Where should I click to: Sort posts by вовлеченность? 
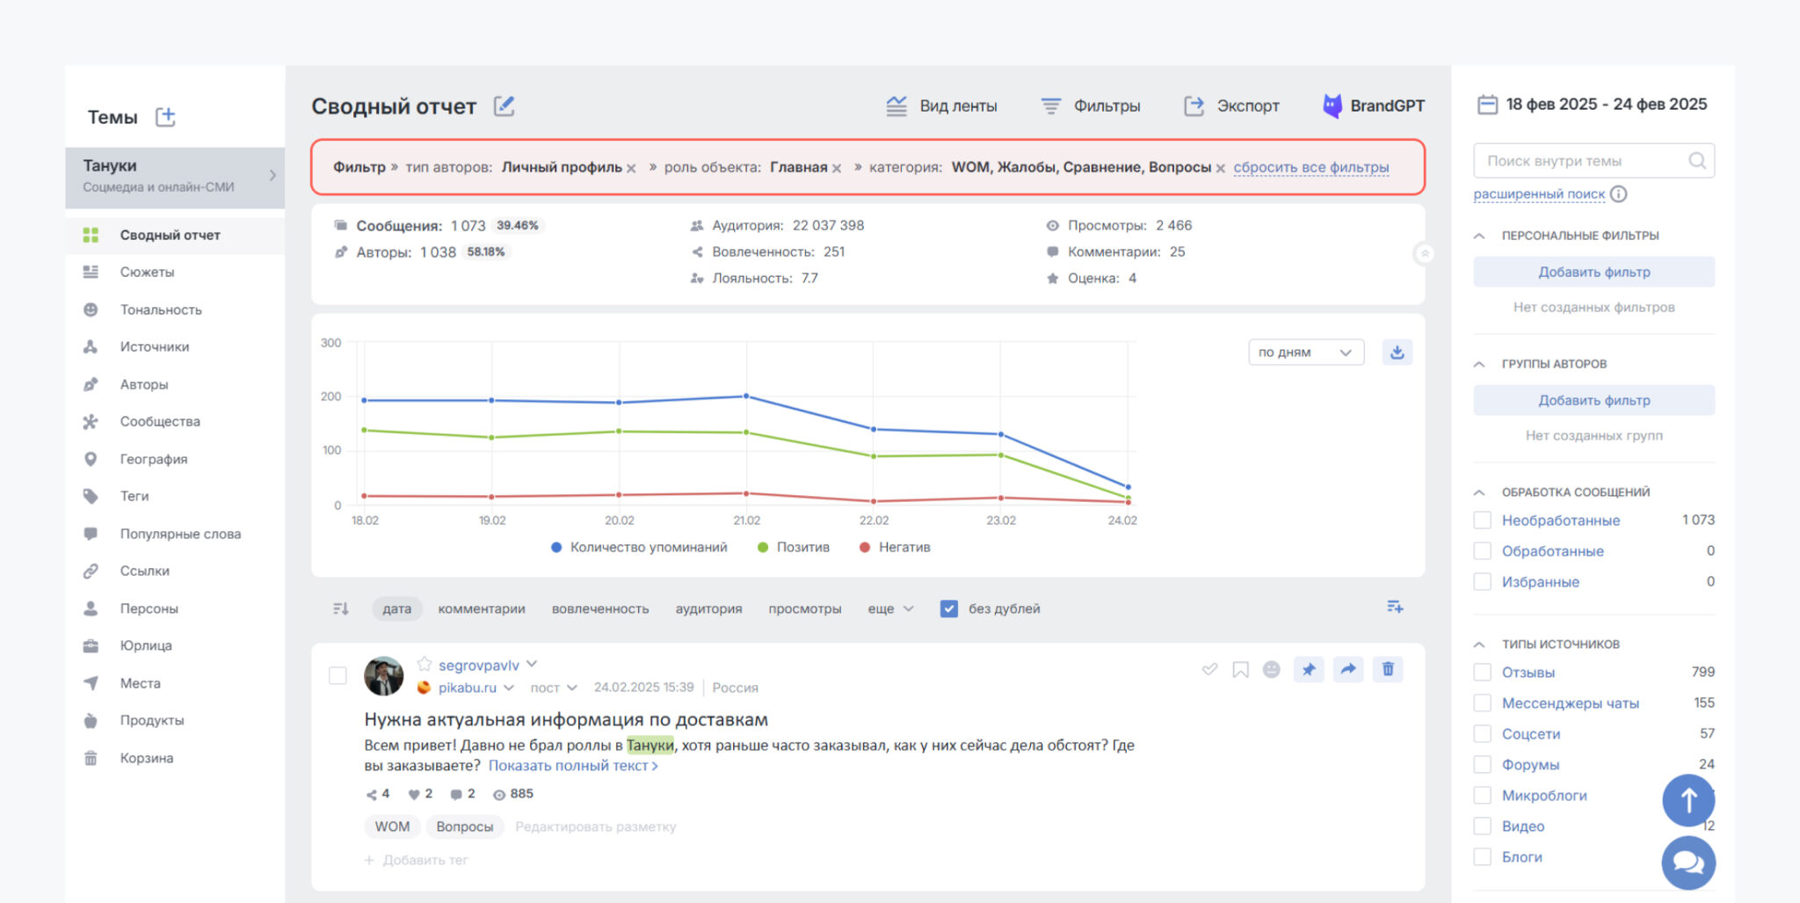coord(600,608)
